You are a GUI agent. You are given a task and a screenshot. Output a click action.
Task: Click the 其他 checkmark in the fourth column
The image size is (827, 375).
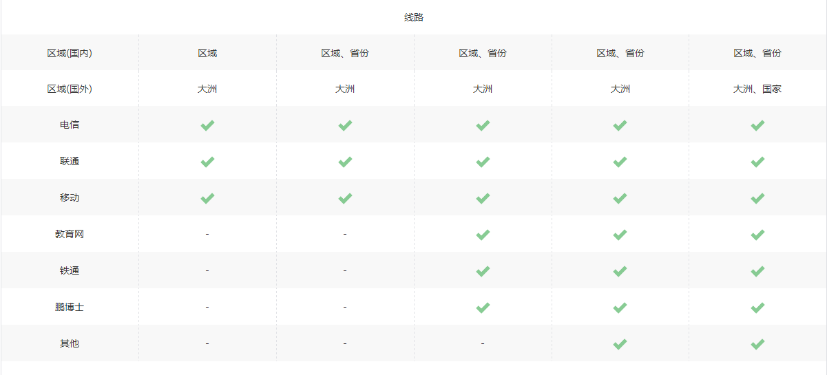point(620,344)
